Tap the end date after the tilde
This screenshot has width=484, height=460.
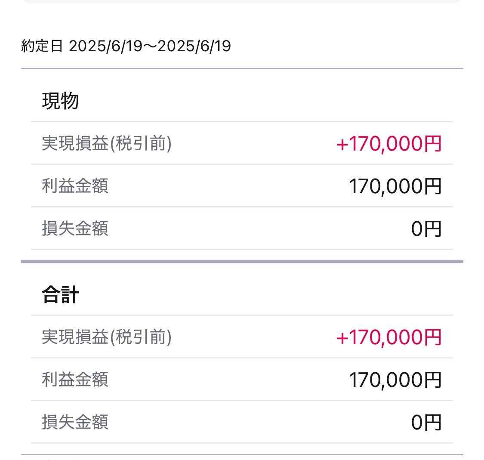coord(194,46)
